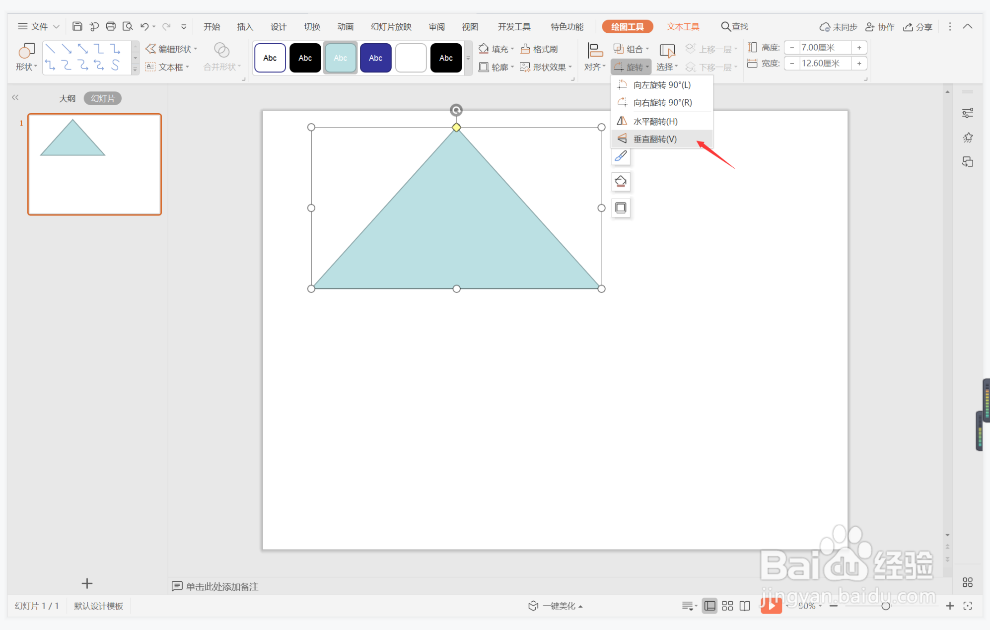Click the height 7.00厘米 input field
Image resolution: width=990 pixels, height=630 pixels.
pos(824,48)
